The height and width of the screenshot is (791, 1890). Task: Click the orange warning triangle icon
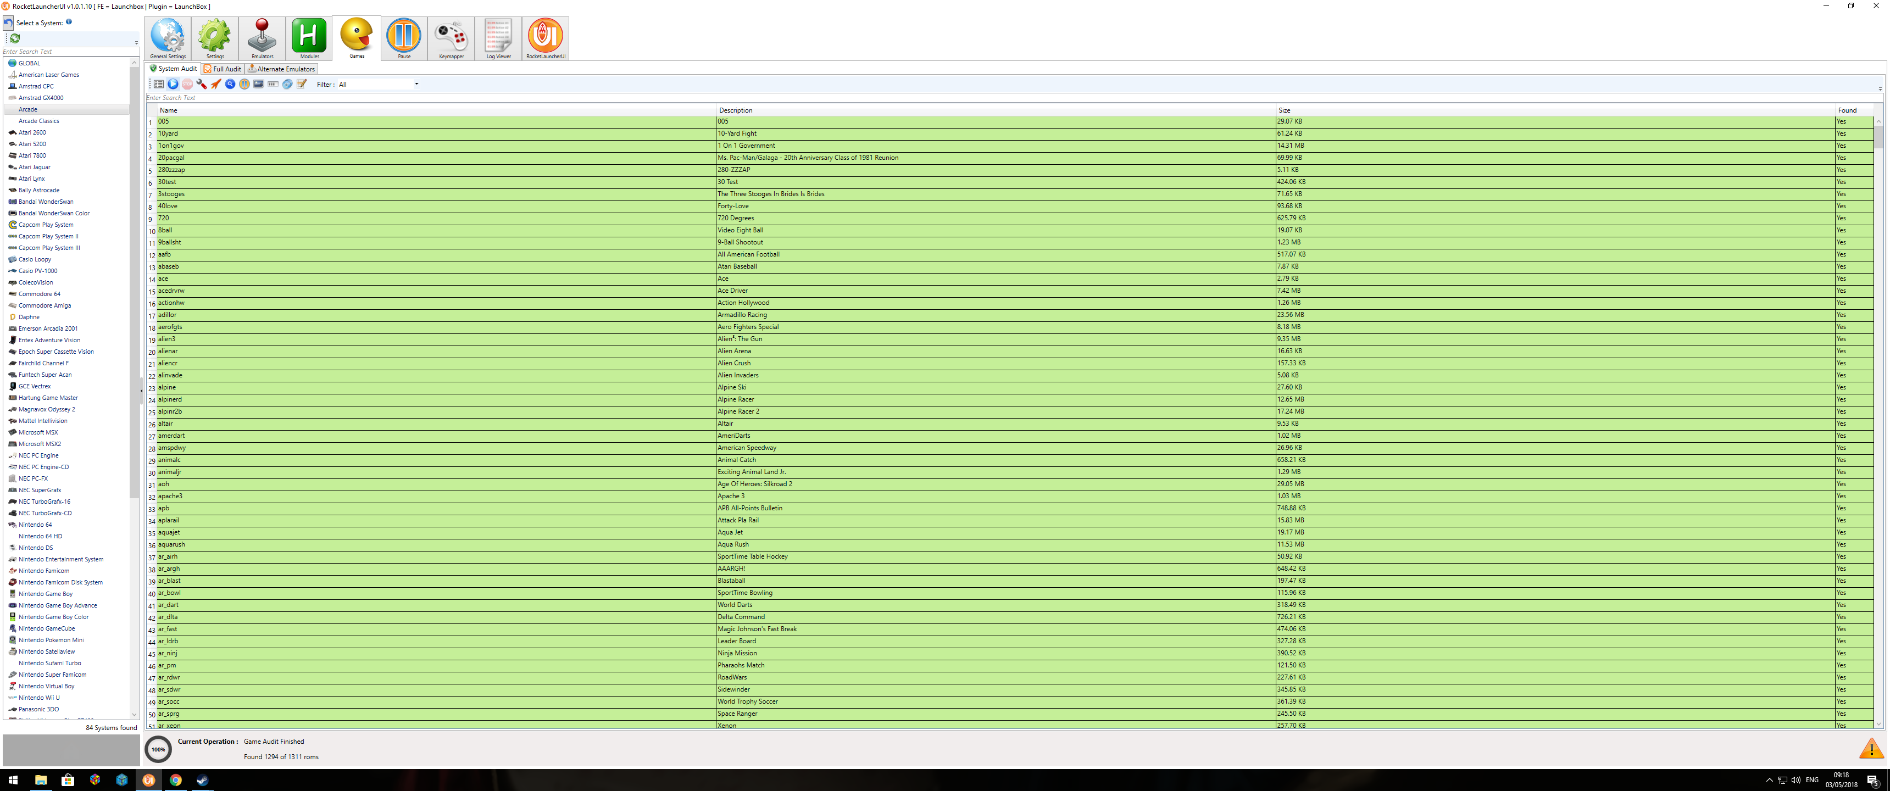1872,749
